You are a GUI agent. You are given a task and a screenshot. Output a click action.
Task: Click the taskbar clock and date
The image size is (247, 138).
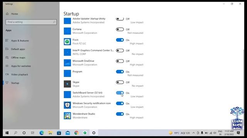[229, 133]
